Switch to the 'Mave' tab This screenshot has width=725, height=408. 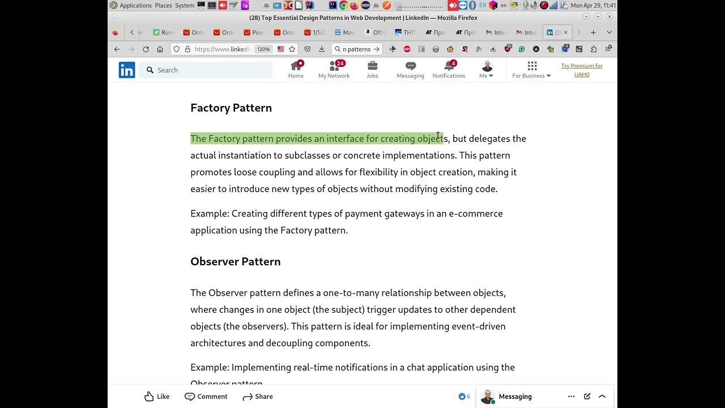point(345,32)
